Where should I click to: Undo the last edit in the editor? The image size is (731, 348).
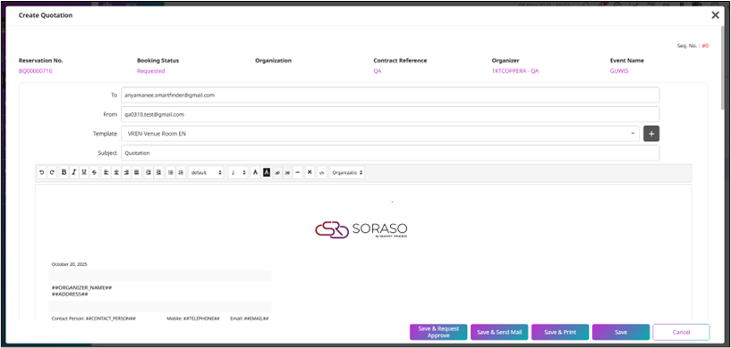(x=41, y=172)
